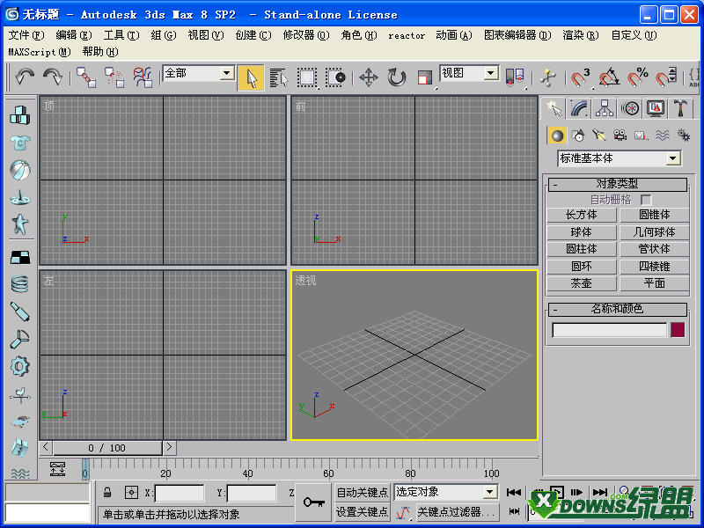Toggle Window/Crossing selection mode

point(335,77)
